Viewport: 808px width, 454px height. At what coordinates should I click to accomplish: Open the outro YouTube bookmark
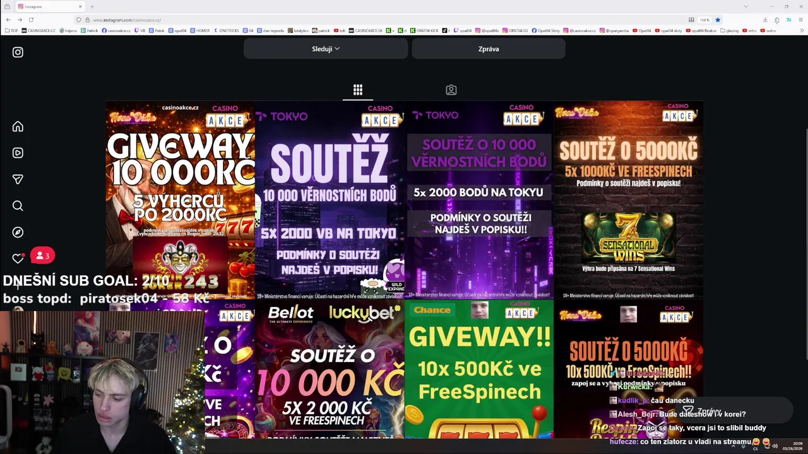[x=768, y=30]
